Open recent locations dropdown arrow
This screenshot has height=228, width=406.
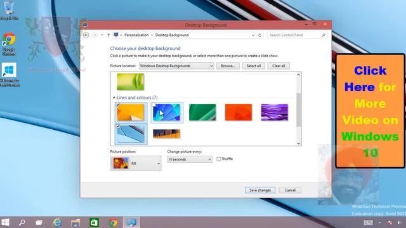(102, 35)
